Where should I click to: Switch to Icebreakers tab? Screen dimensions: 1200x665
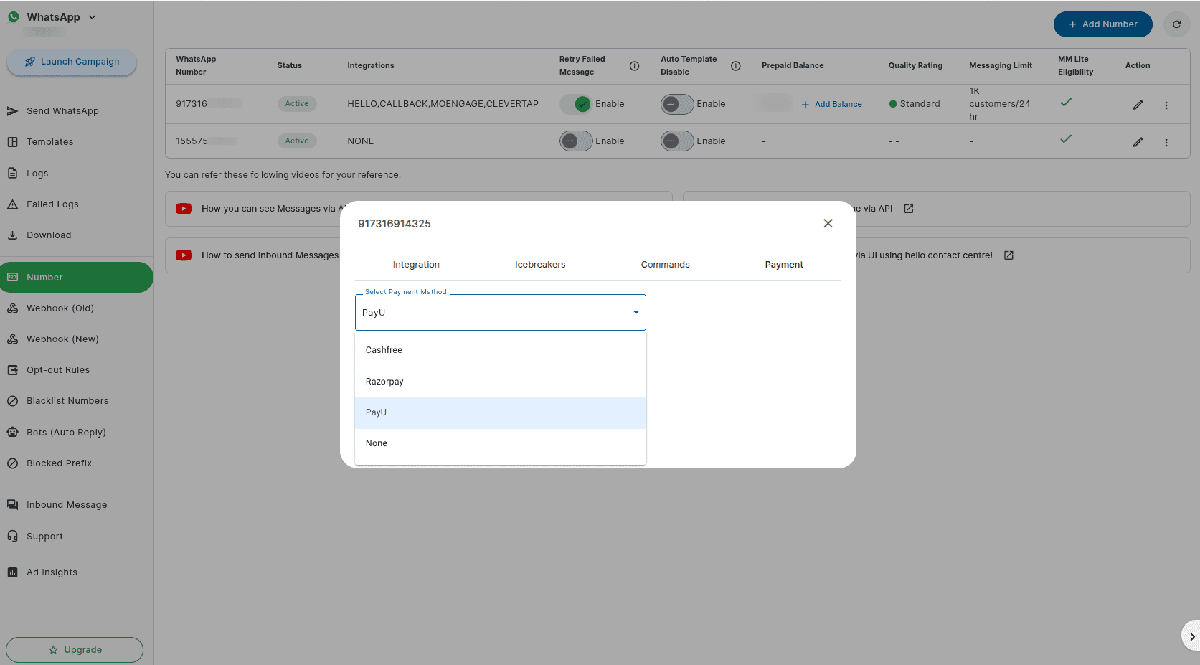coord(540,265)
